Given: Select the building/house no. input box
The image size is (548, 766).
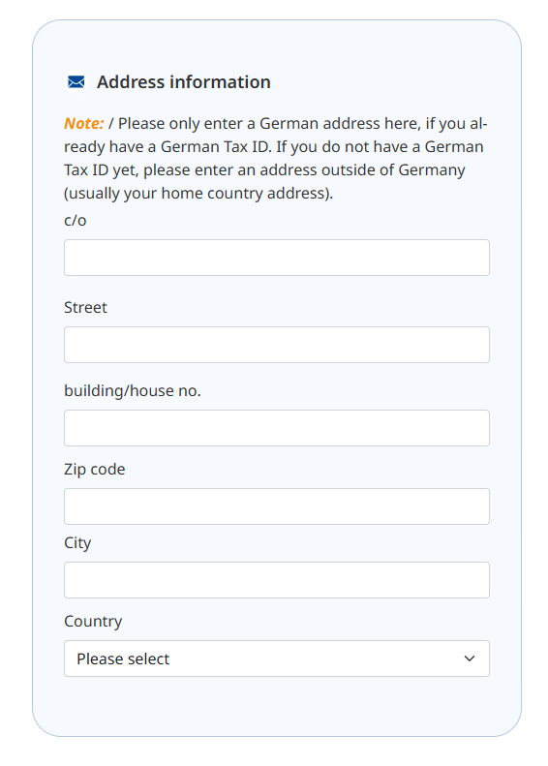Looking at the screenshot, I should click(277, 428).
